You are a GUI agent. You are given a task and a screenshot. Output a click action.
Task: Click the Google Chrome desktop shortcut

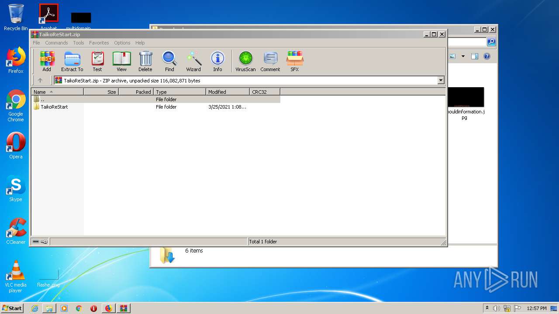pyautogui.click(x=16, y=106)
